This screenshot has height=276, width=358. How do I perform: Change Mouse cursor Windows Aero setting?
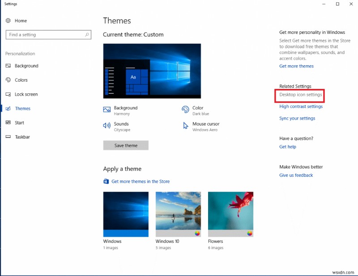click(x=201, y=126)
